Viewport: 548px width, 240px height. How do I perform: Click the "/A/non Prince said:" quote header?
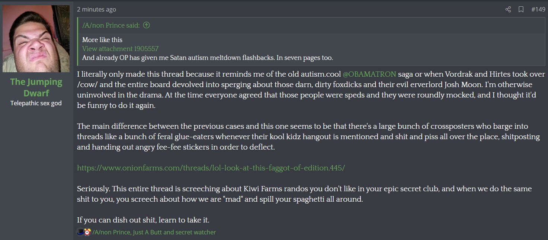click(111, 25)
